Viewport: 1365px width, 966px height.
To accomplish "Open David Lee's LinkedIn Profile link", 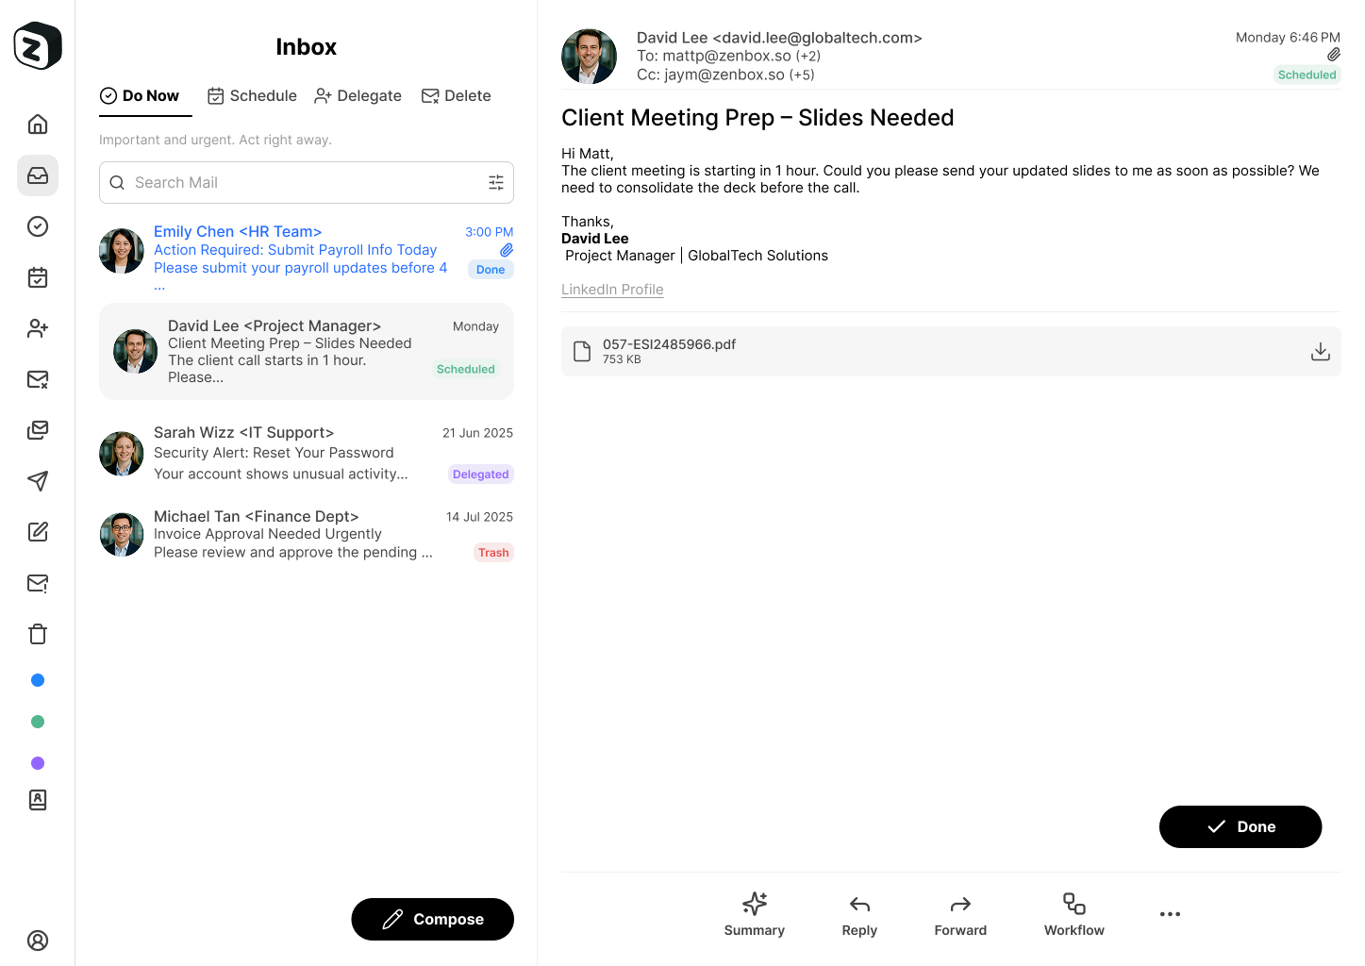I will [611, 289].
